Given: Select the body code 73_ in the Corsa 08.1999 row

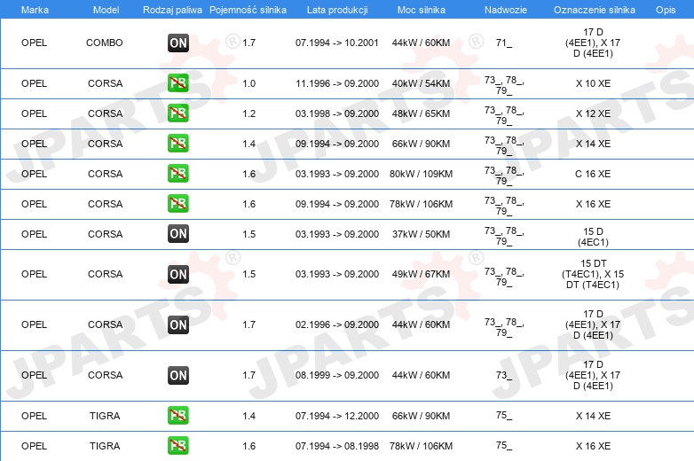Looking at the screenshot, I should tap(504, 375).
